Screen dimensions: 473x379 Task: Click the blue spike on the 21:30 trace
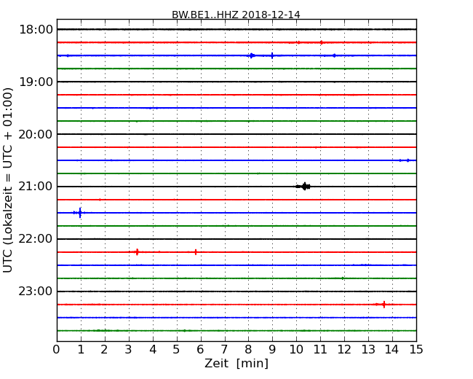79,213
